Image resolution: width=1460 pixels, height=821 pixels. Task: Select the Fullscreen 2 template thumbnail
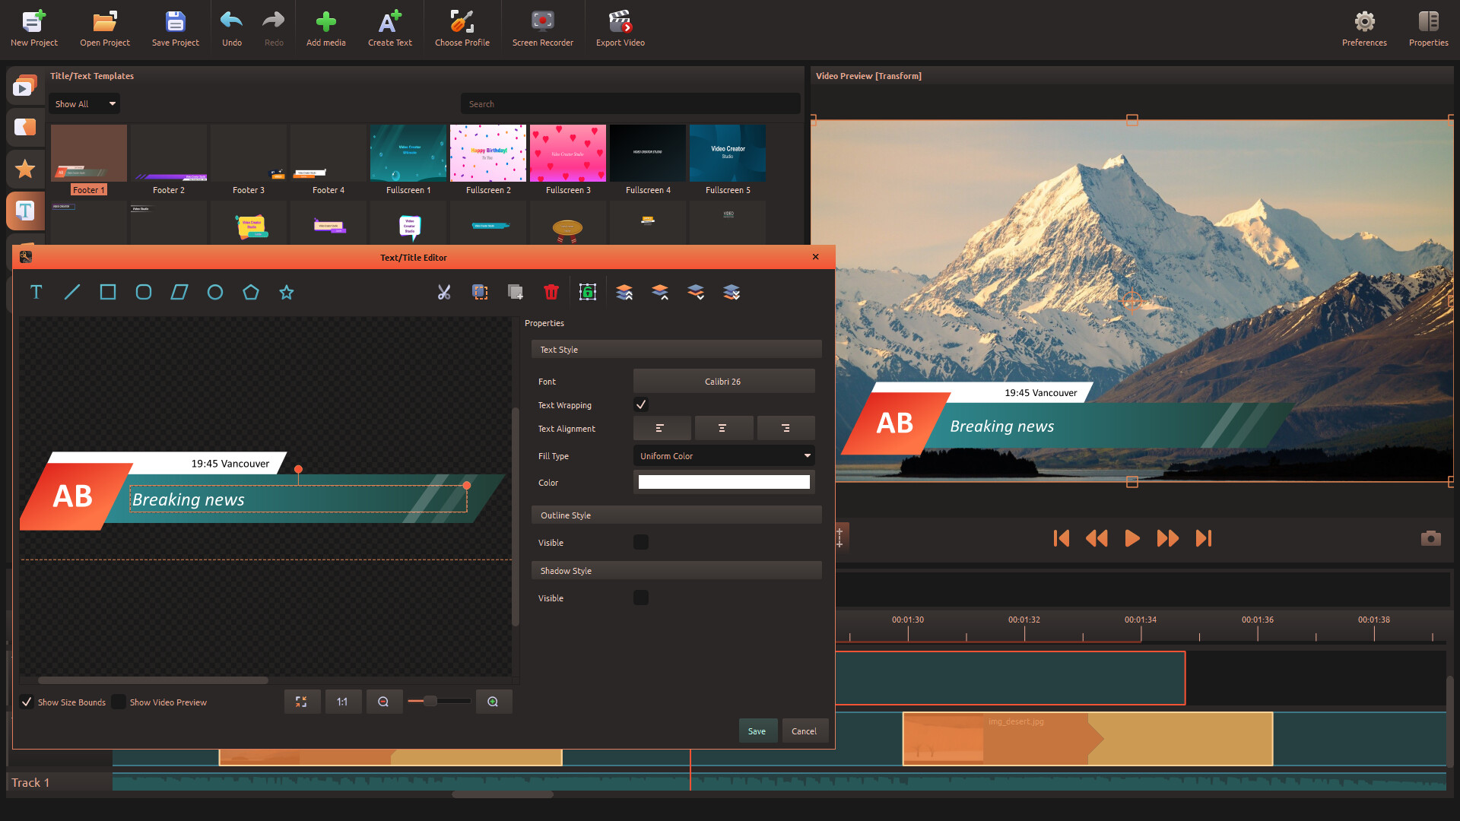[x=487, y=154]
